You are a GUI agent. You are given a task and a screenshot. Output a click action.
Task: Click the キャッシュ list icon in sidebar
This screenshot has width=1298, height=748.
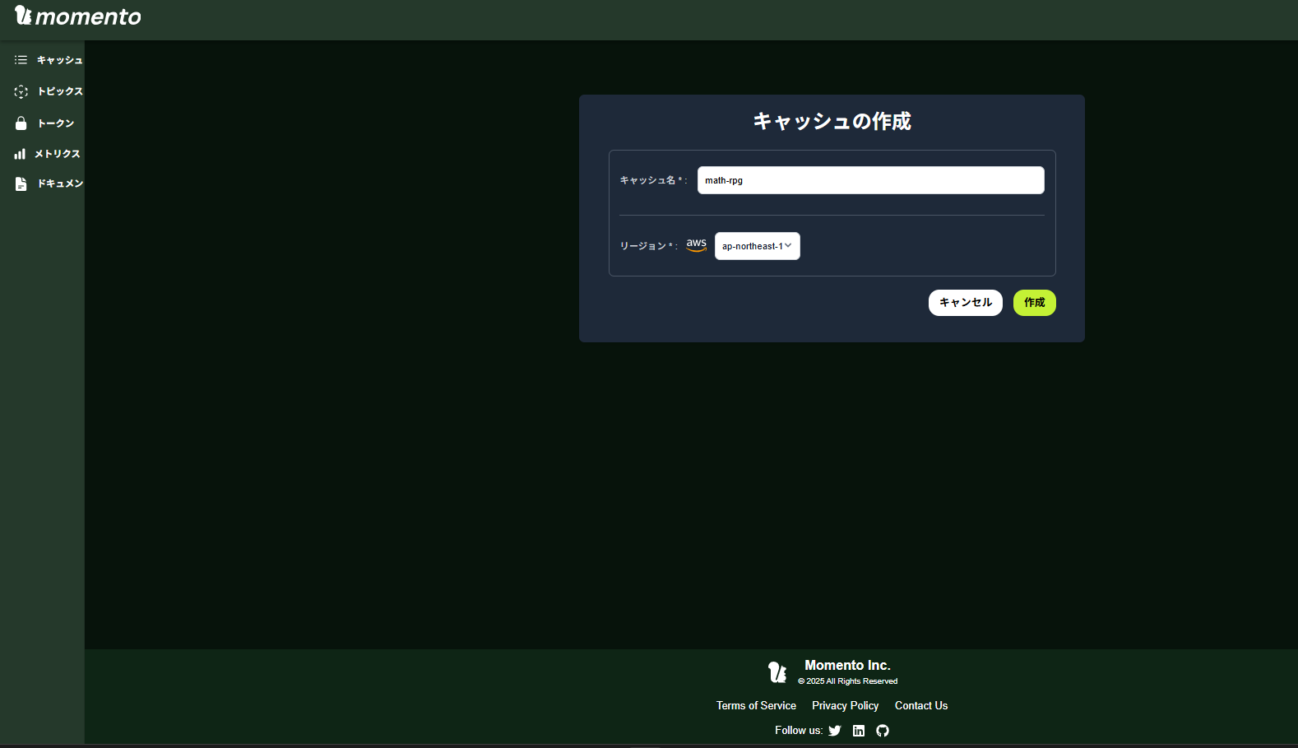[x=21, y=60]
